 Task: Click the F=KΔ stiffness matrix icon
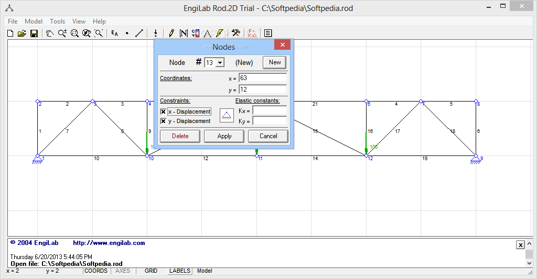pyautogui.click(x=252, y=33)
